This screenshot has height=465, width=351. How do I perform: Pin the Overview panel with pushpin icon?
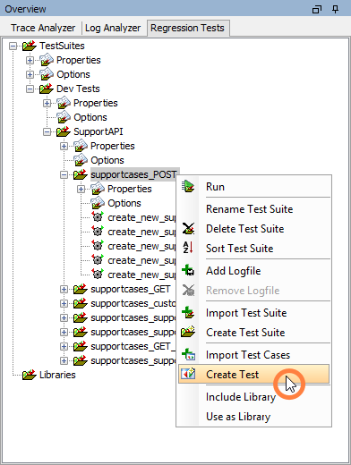point(335,9)
